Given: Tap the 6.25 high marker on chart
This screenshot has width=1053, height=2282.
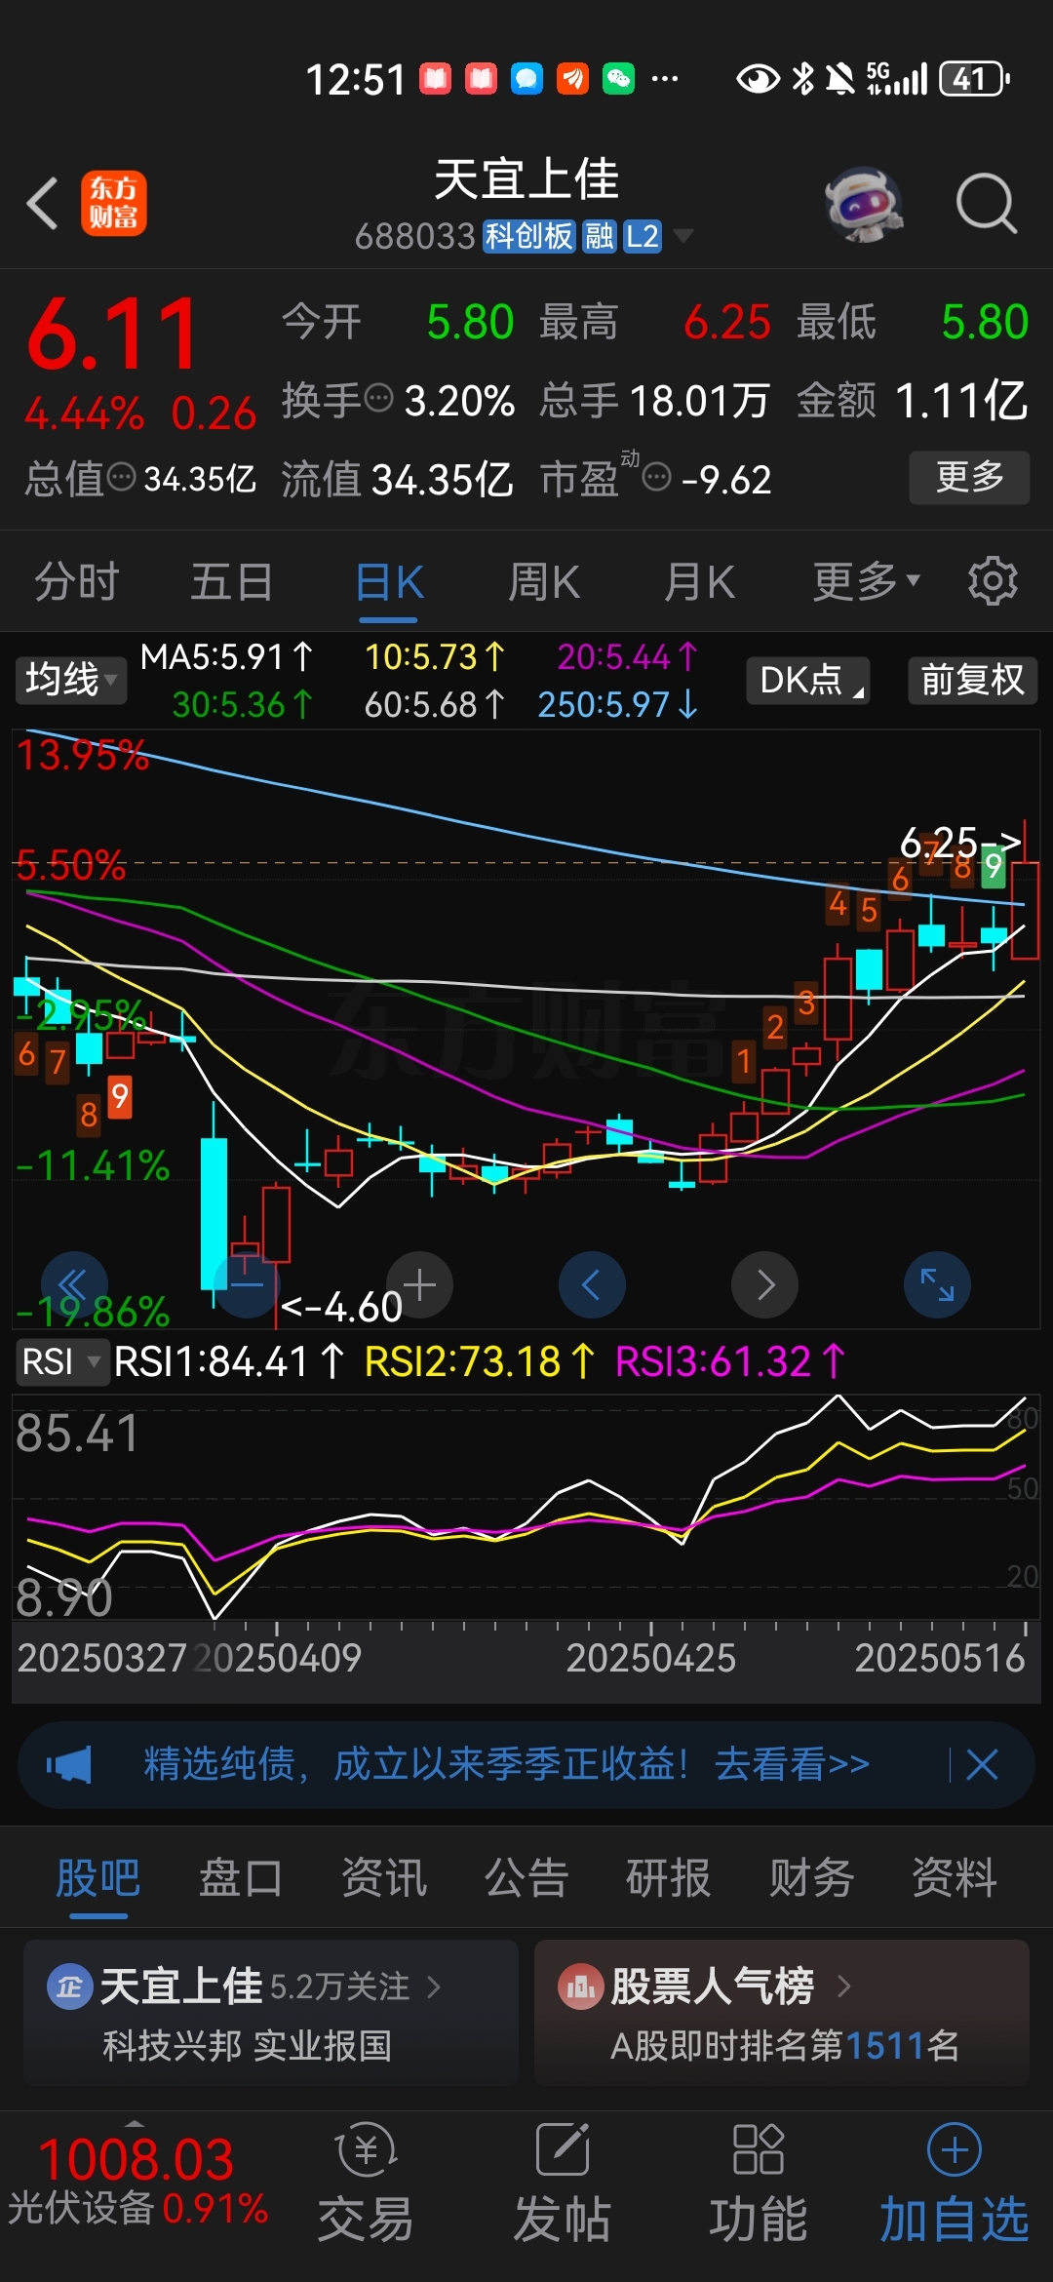Looking at the screenshot, I should [960, 843].
